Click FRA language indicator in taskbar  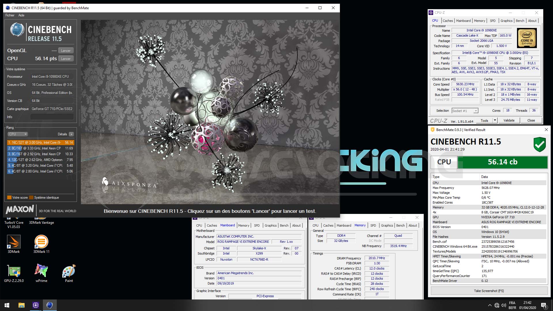click(512, 303)
